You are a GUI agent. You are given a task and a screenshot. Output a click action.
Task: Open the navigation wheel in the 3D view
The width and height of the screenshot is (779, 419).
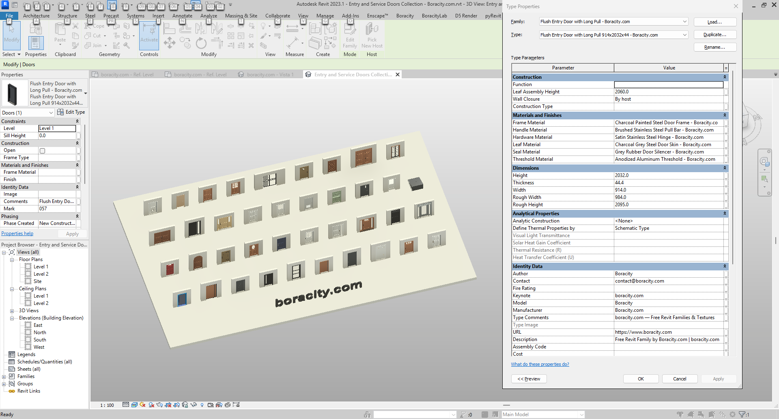coord(764,162)
